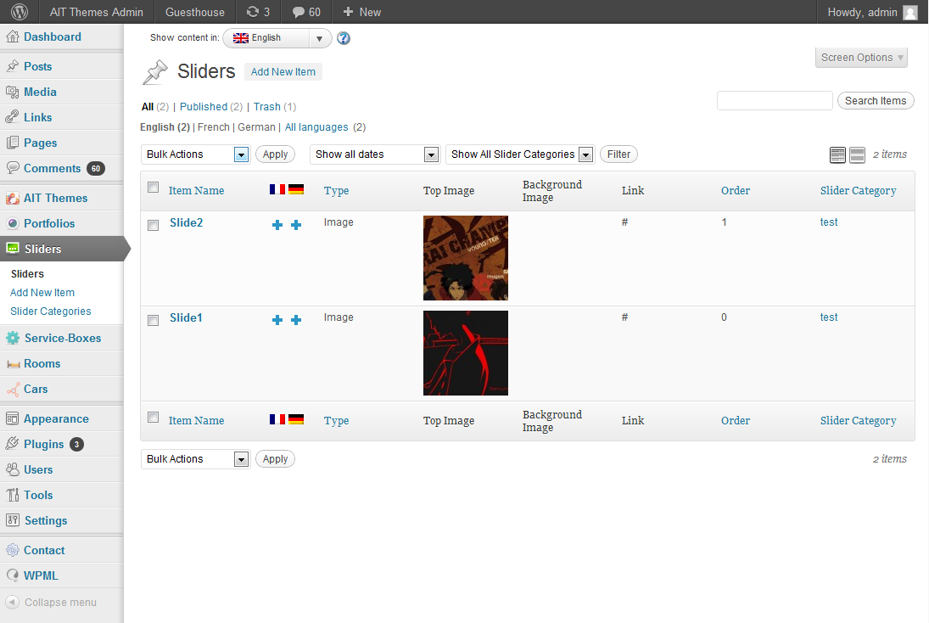Click the Collapse menu arrow icon

coord(13,603)
